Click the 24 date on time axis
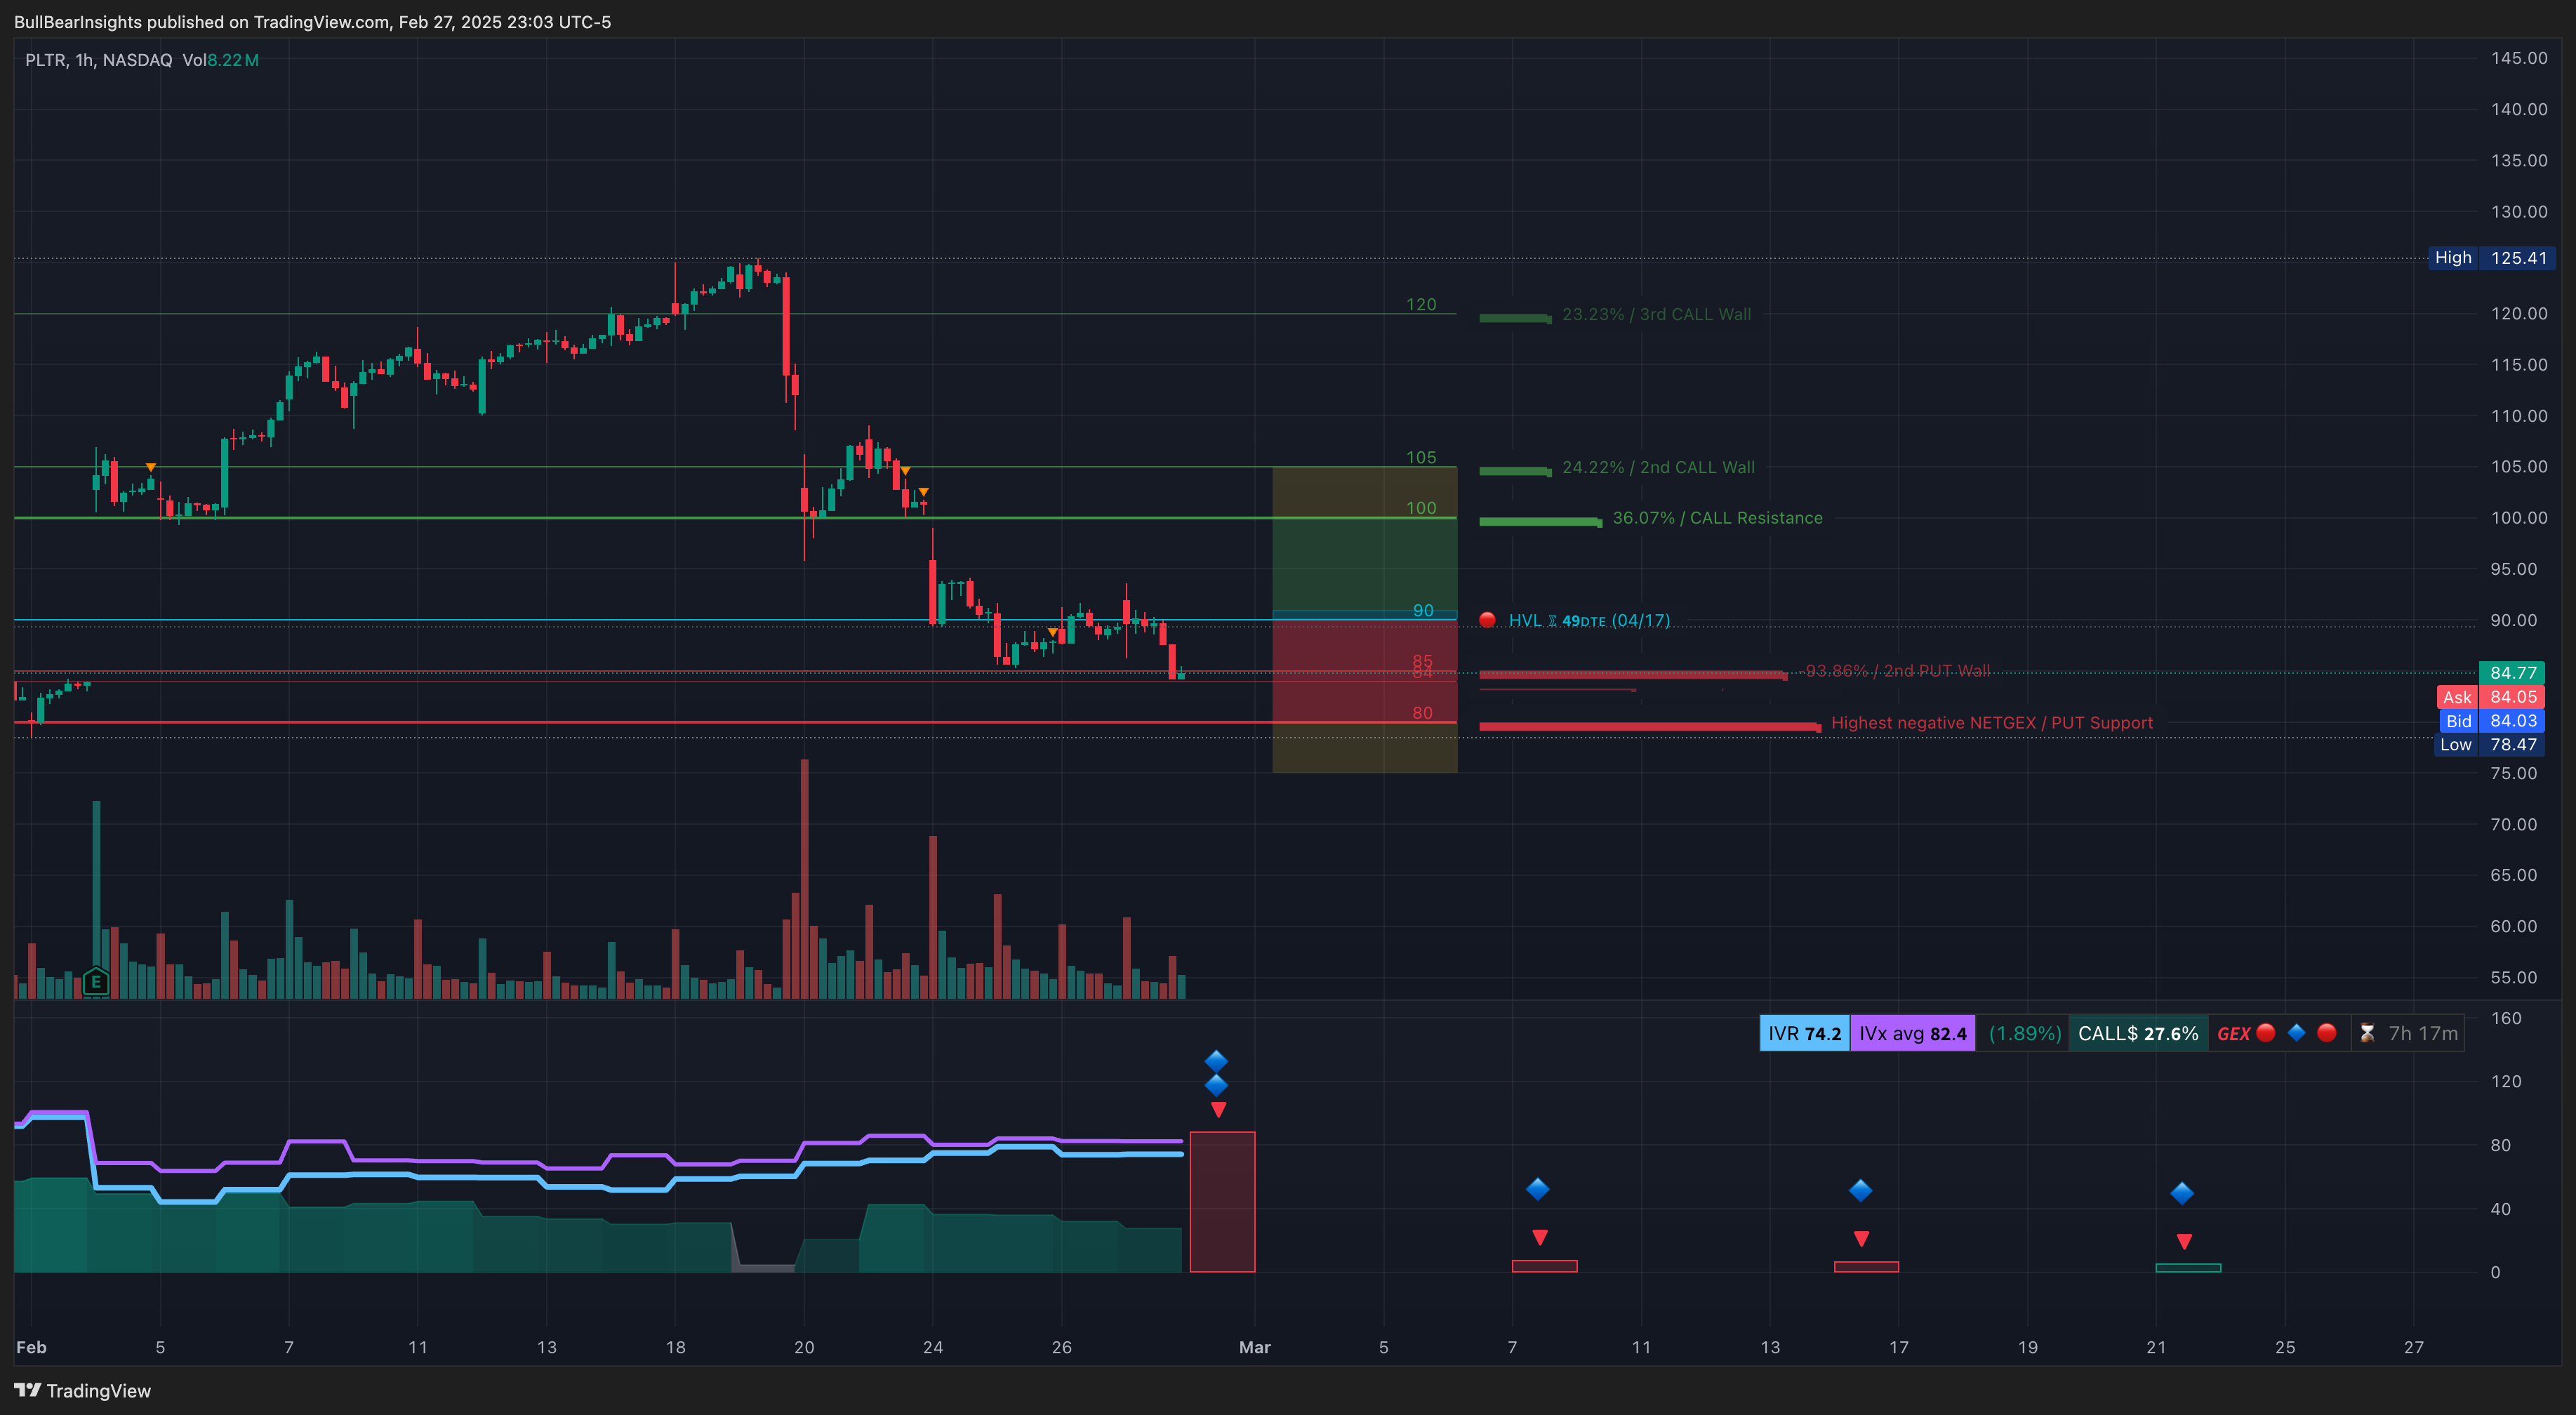The width and height of the screenshot is (2576, 1415). (933, 1347)
